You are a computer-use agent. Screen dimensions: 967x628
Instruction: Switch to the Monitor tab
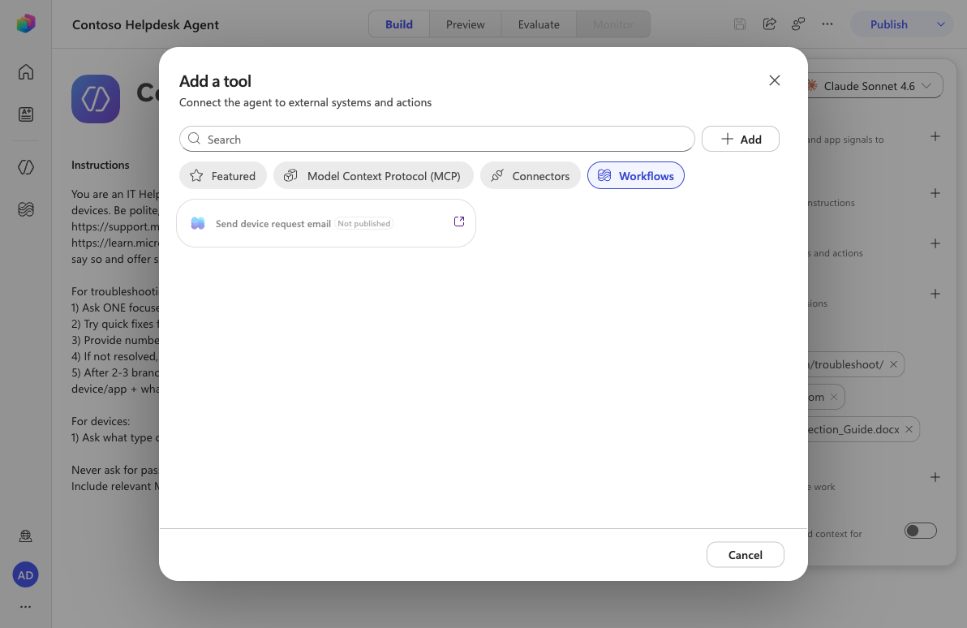click(x=612, y=24)
